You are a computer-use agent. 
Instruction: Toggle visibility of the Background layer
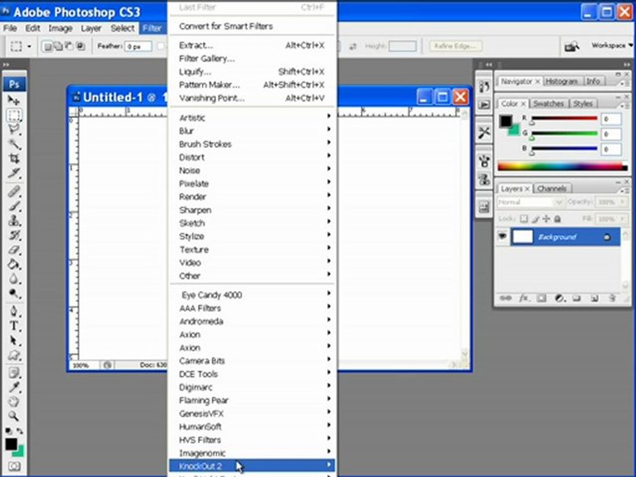tap(502, 237)
